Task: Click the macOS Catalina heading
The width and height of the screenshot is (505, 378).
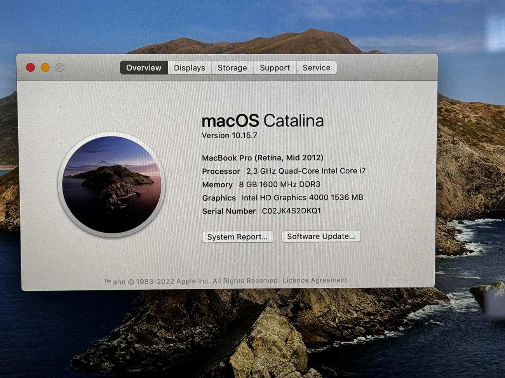Action: click(263, 121)
